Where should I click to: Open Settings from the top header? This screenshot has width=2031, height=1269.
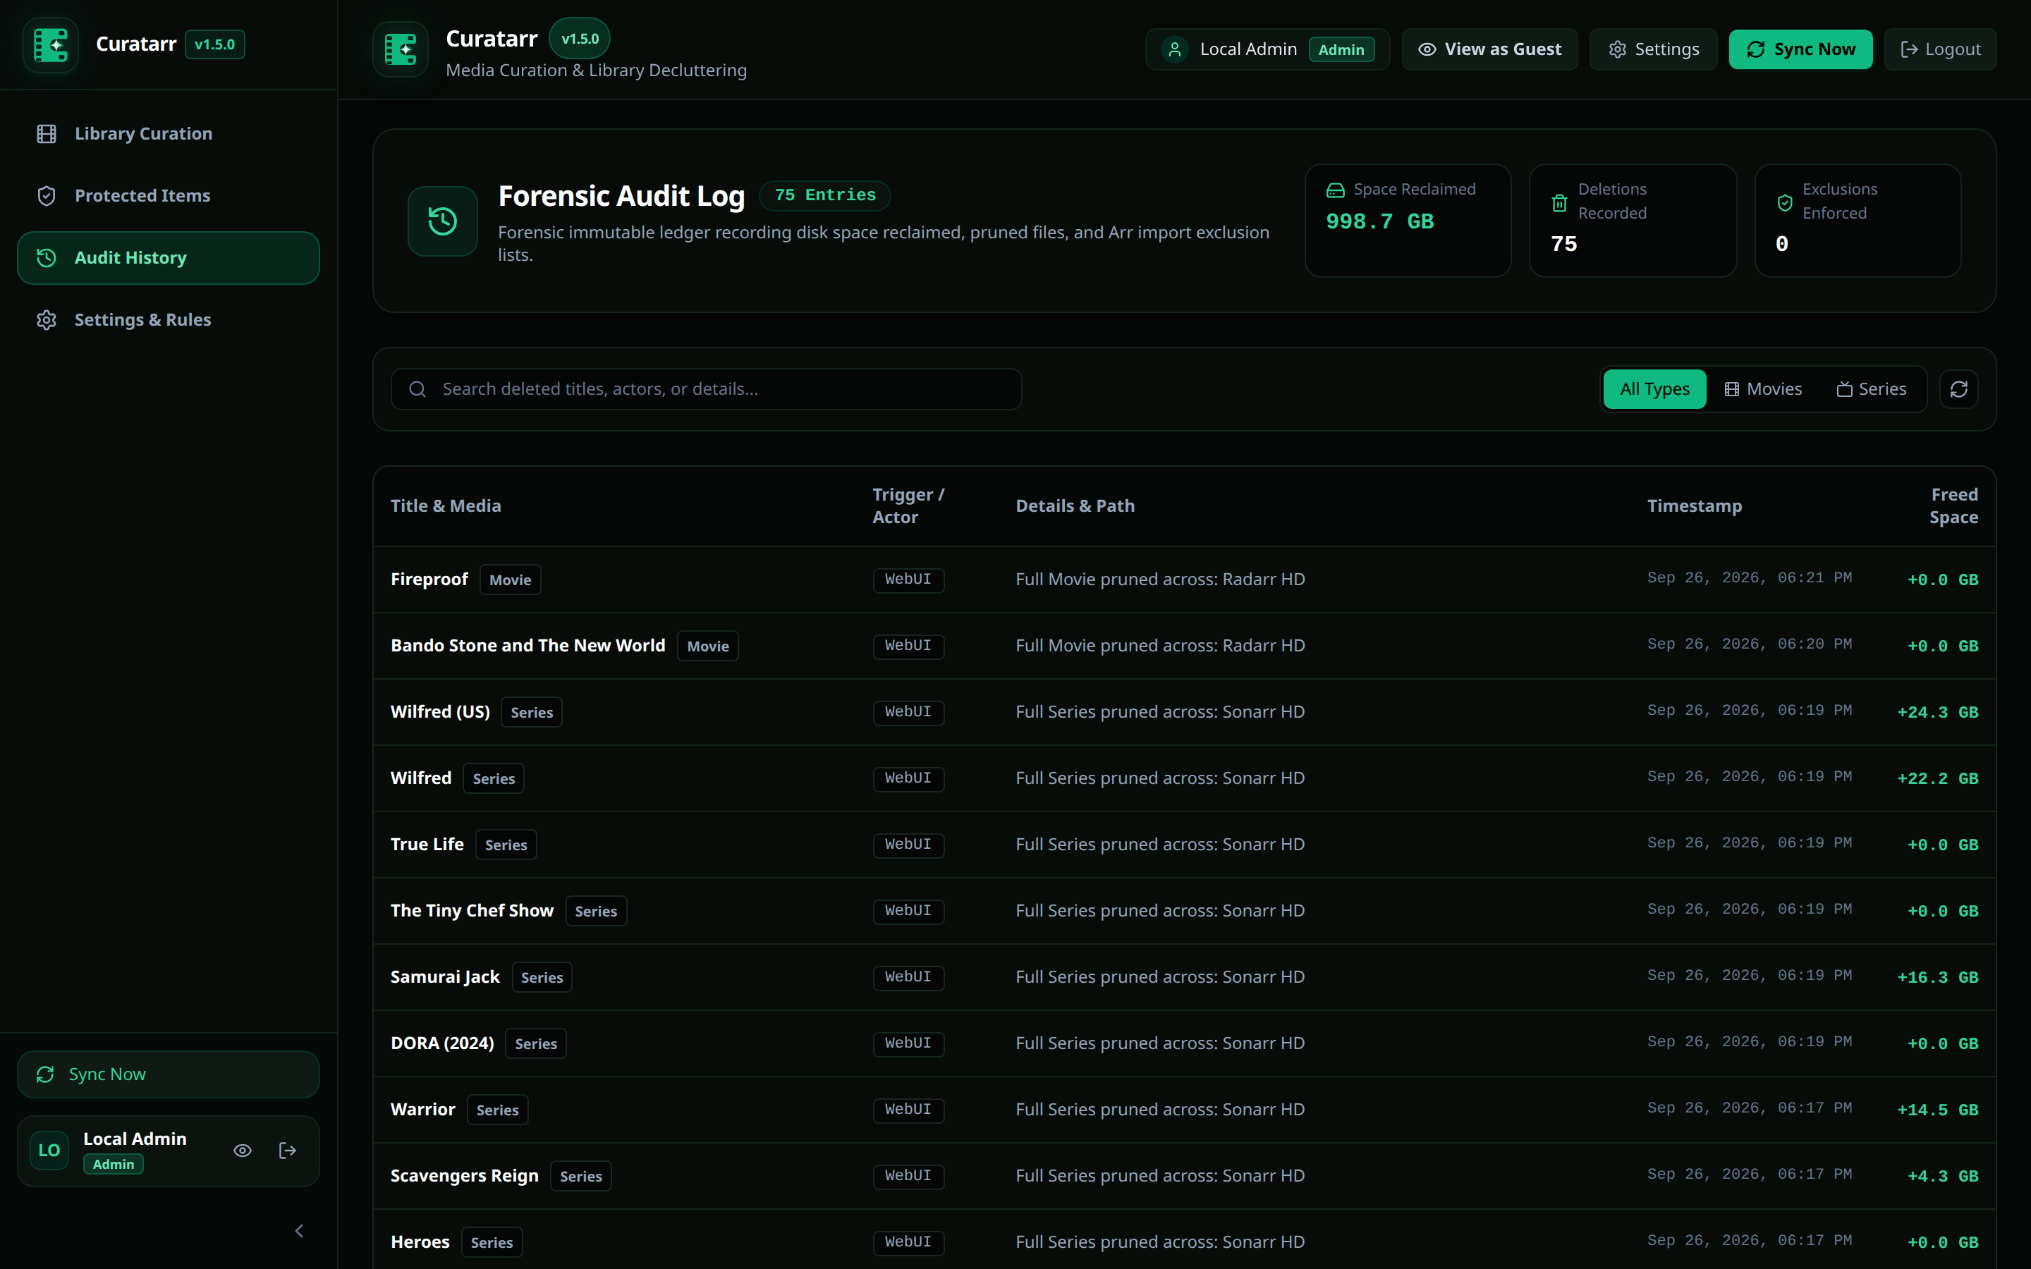[1652, 49]
